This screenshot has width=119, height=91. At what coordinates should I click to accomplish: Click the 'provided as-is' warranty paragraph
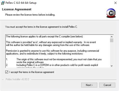pos(51,44)
